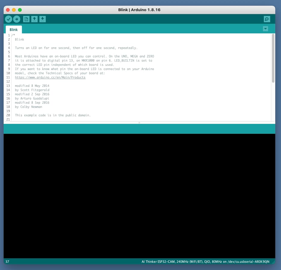
Task: Place cursor on the 'by Scott Fitzgerald' line
Action: pos(32,90)
